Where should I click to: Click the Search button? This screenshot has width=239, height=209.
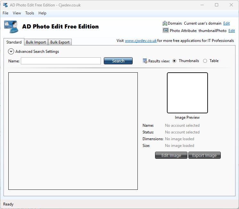pyautogui.click(x=118, y=61)
